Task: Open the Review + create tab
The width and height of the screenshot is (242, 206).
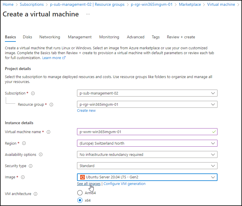Action: (181, 37)
